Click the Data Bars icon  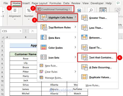click(44, 37)
